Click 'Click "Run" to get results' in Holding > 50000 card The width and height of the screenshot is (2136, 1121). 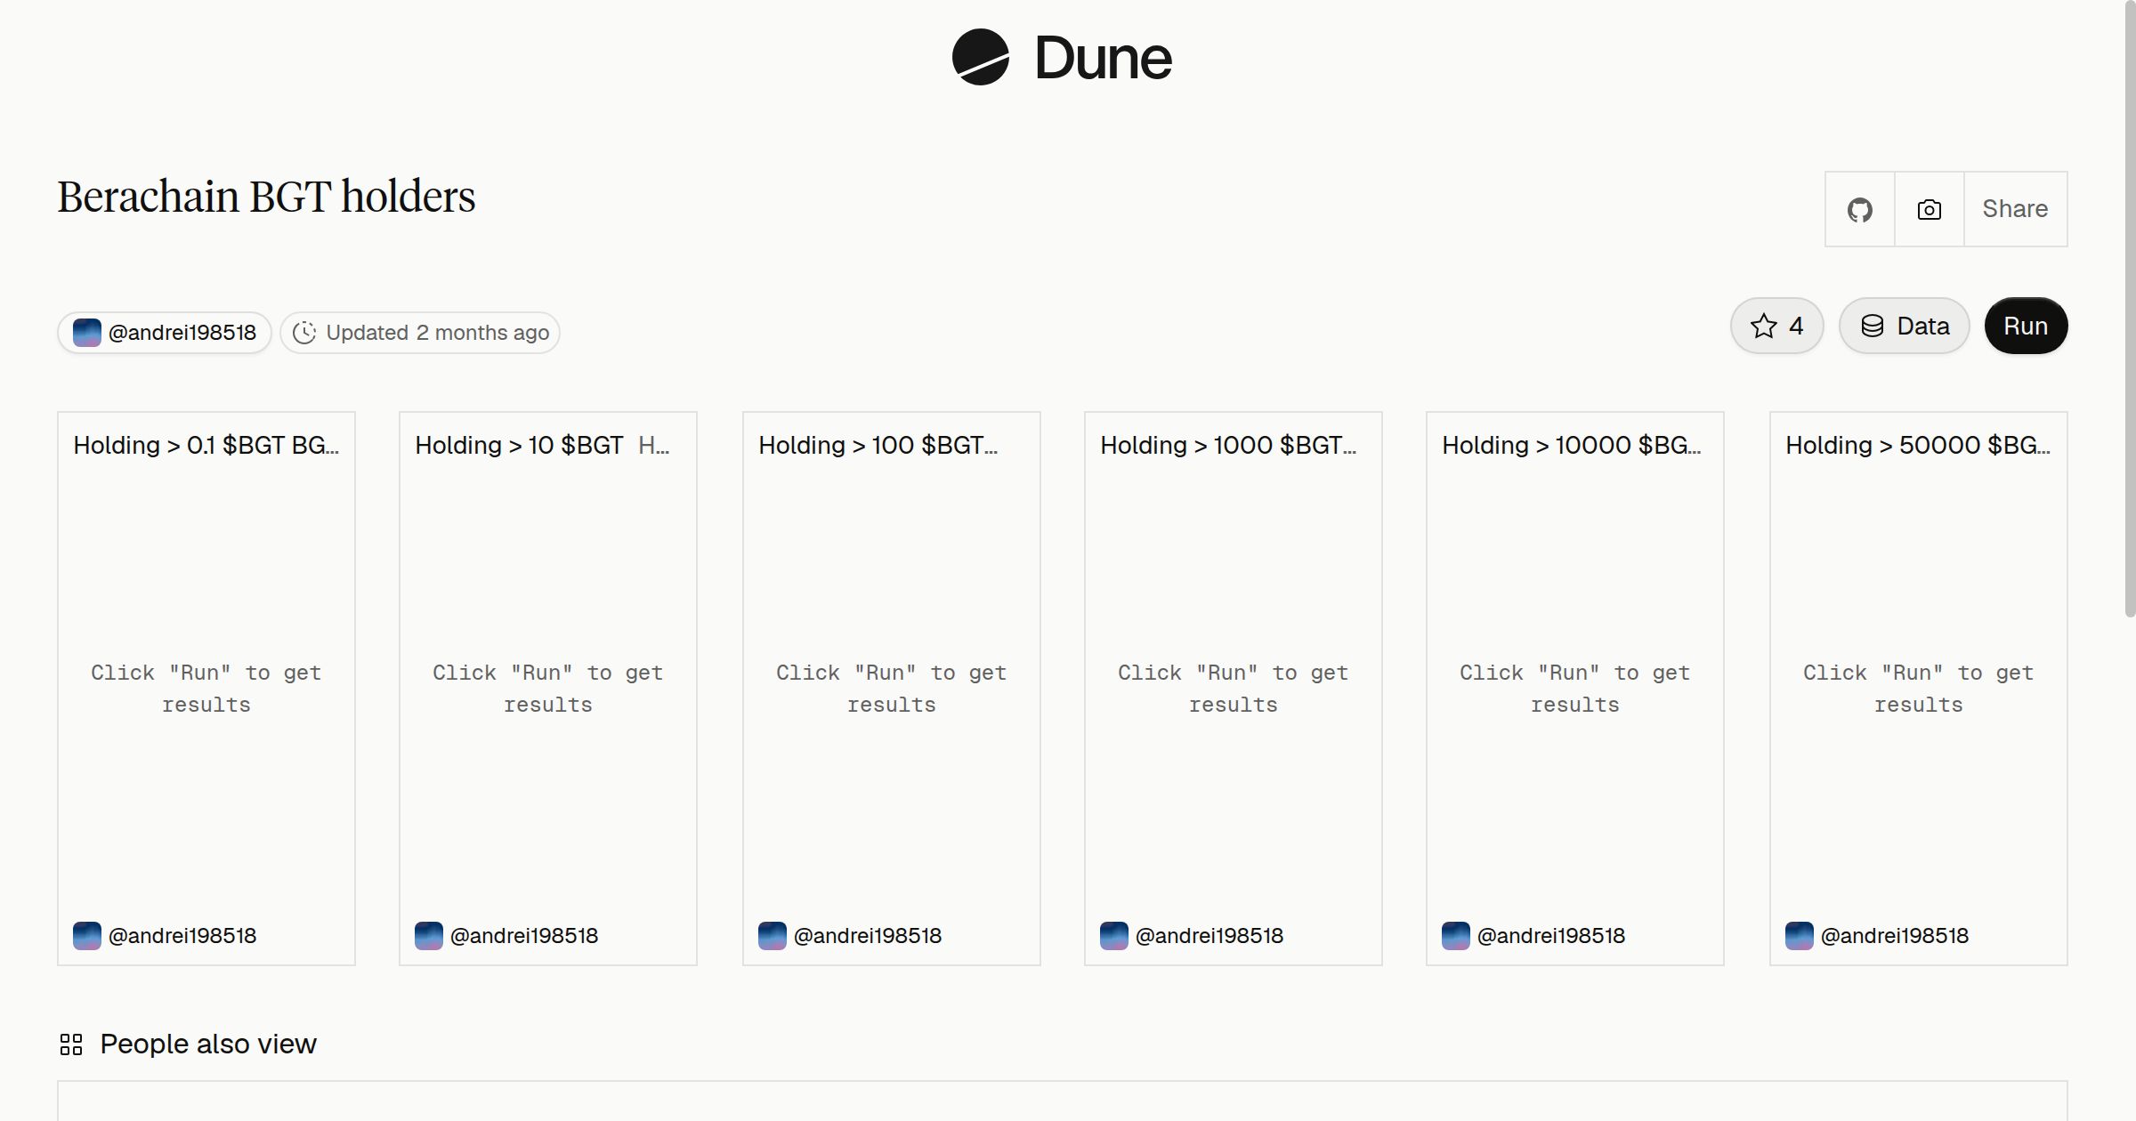pos(1918,689)
